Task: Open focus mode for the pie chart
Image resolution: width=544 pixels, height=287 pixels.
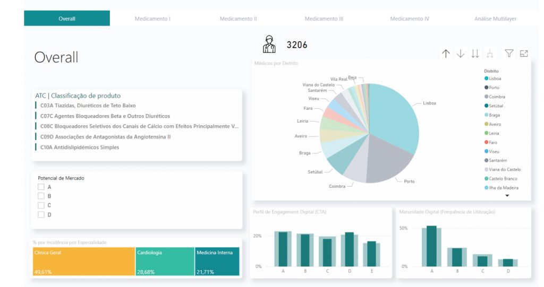Action: click(524, 53)
